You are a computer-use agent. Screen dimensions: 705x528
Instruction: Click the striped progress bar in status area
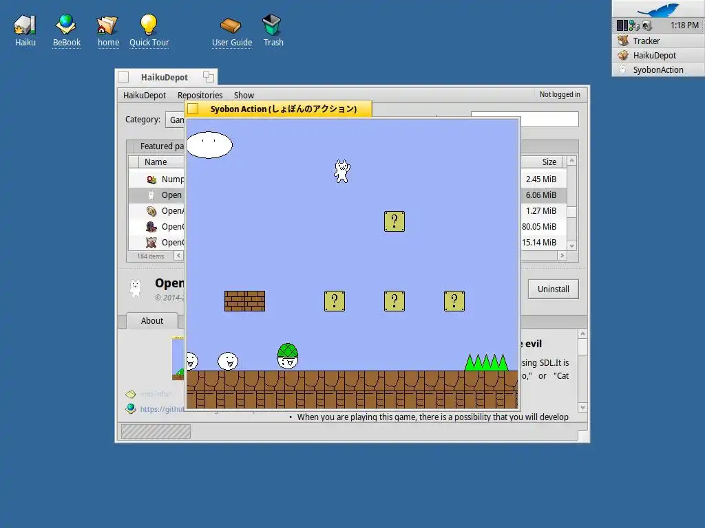pos(156,432)
